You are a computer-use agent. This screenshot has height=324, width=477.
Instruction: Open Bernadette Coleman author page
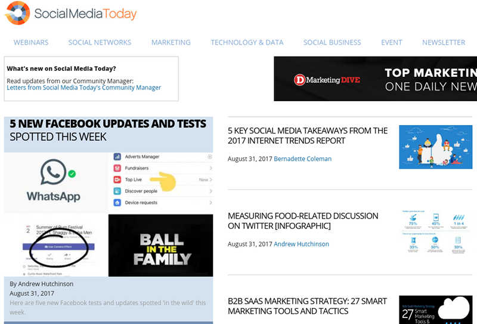pos(303,158)
